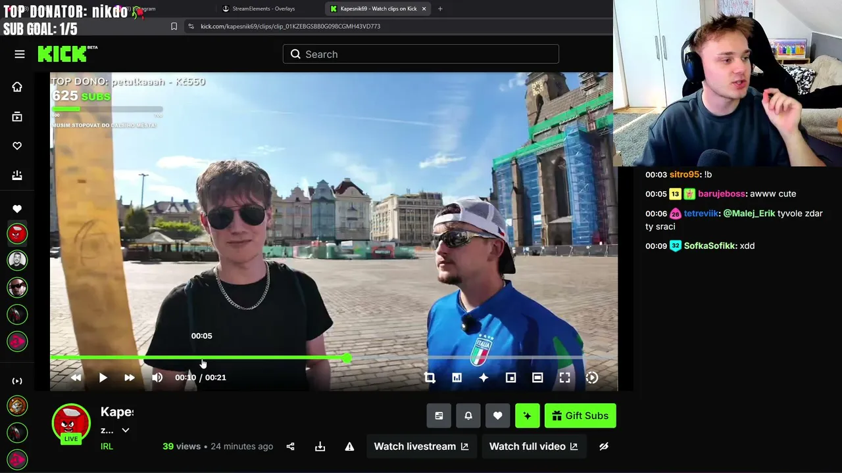This screenshot has height=473, width=842.
Task: Click the @Malej_Erik mention in chat
Action: pyautogui.click(x=749, y=214)
